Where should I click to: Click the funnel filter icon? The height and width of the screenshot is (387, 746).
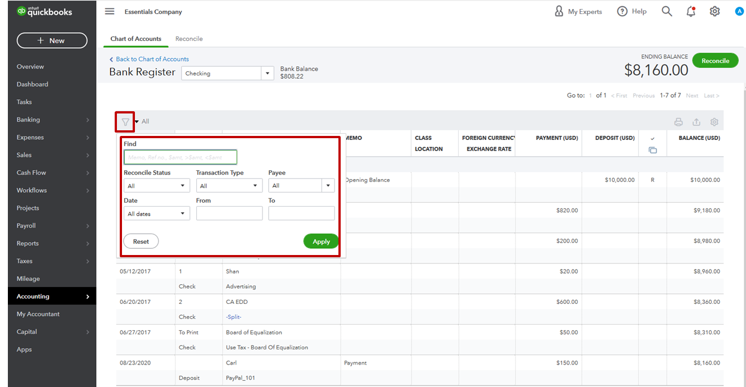tap(125, 121)
